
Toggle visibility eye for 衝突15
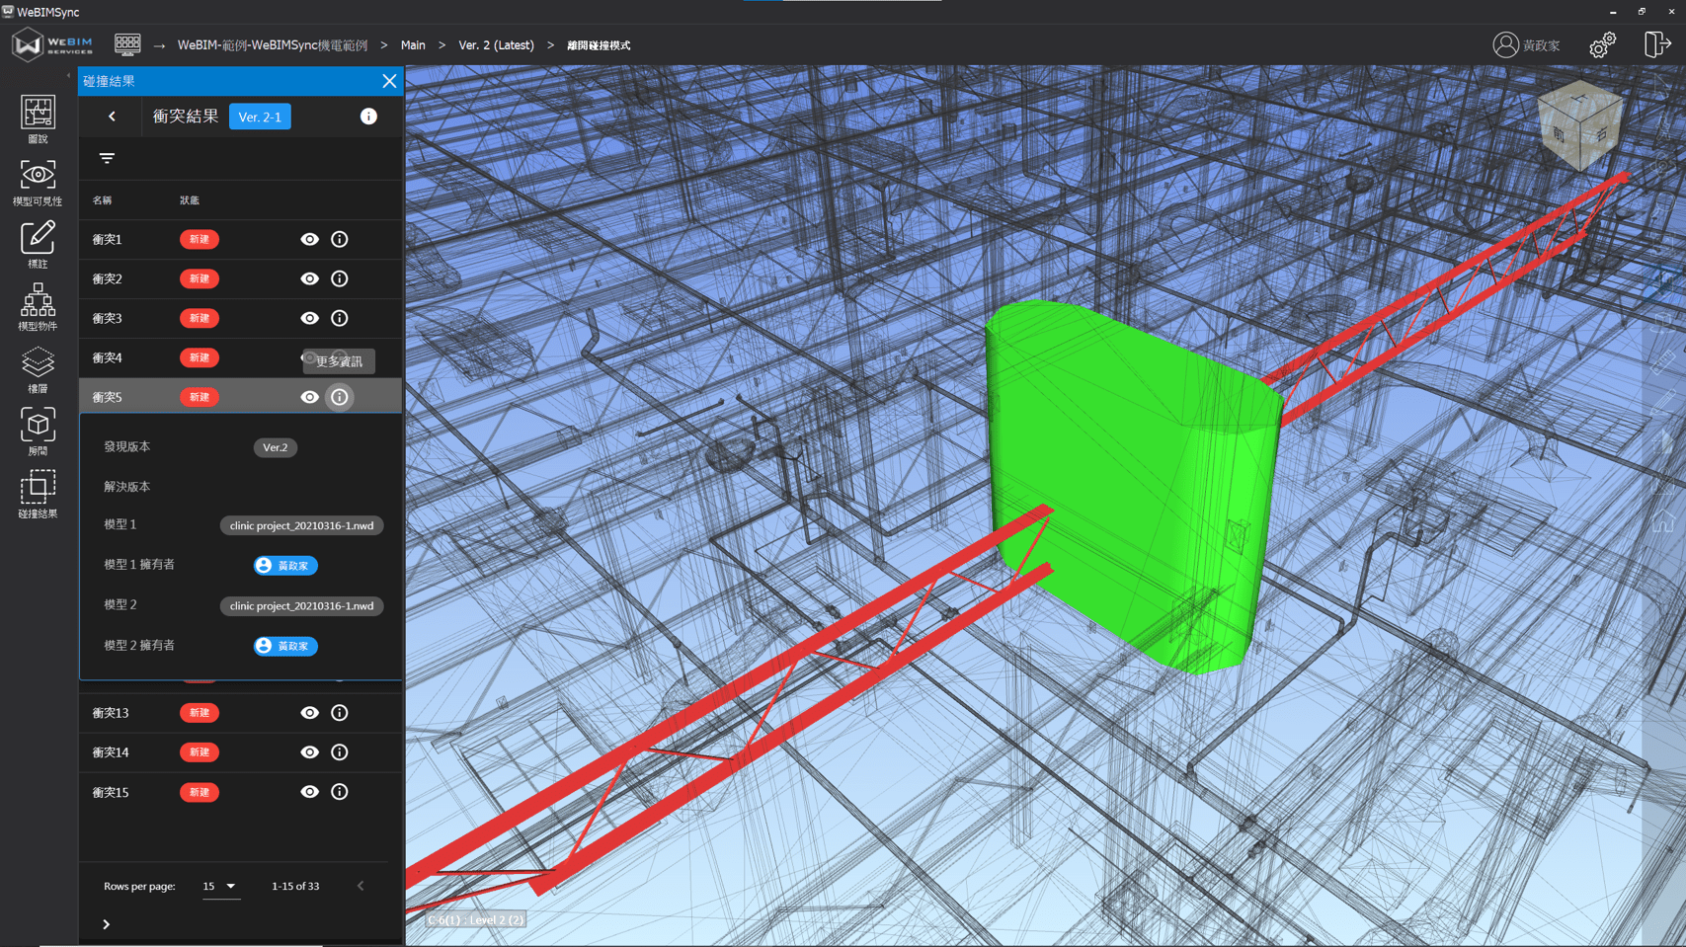click(x=309, y=792)
